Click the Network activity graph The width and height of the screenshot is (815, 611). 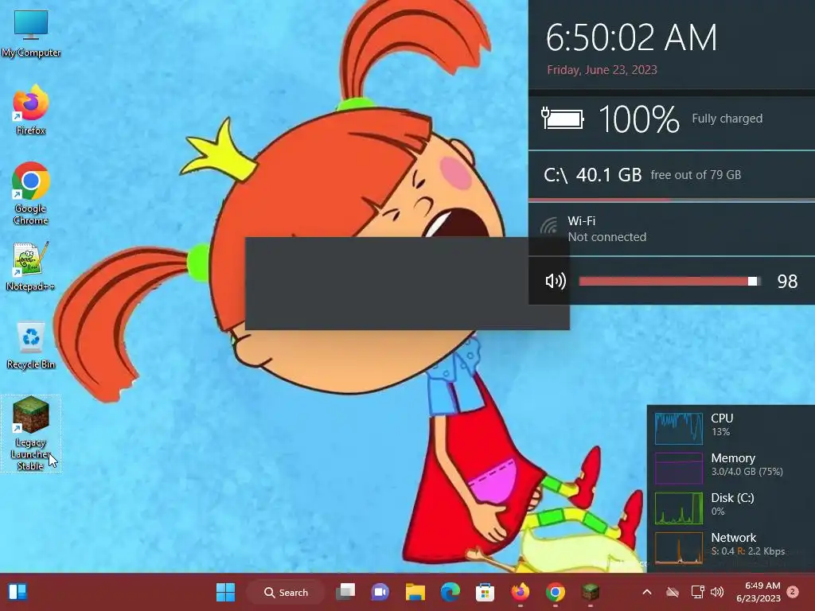pyautogui.click(x=678, y=548)
